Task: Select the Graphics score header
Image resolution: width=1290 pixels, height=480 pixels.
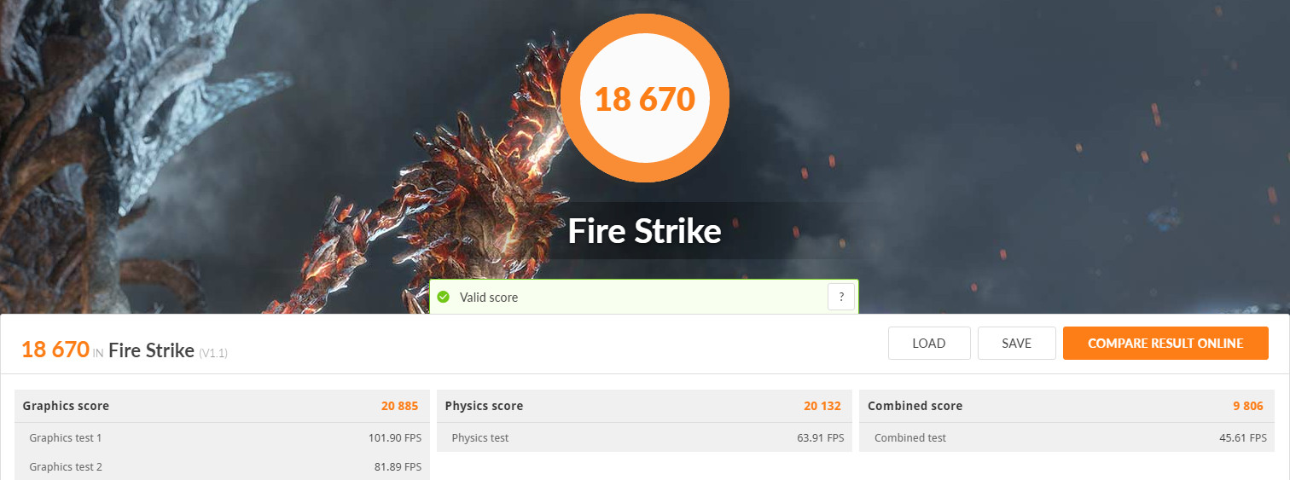Action: pyautogui.click(x=223, y=406)
